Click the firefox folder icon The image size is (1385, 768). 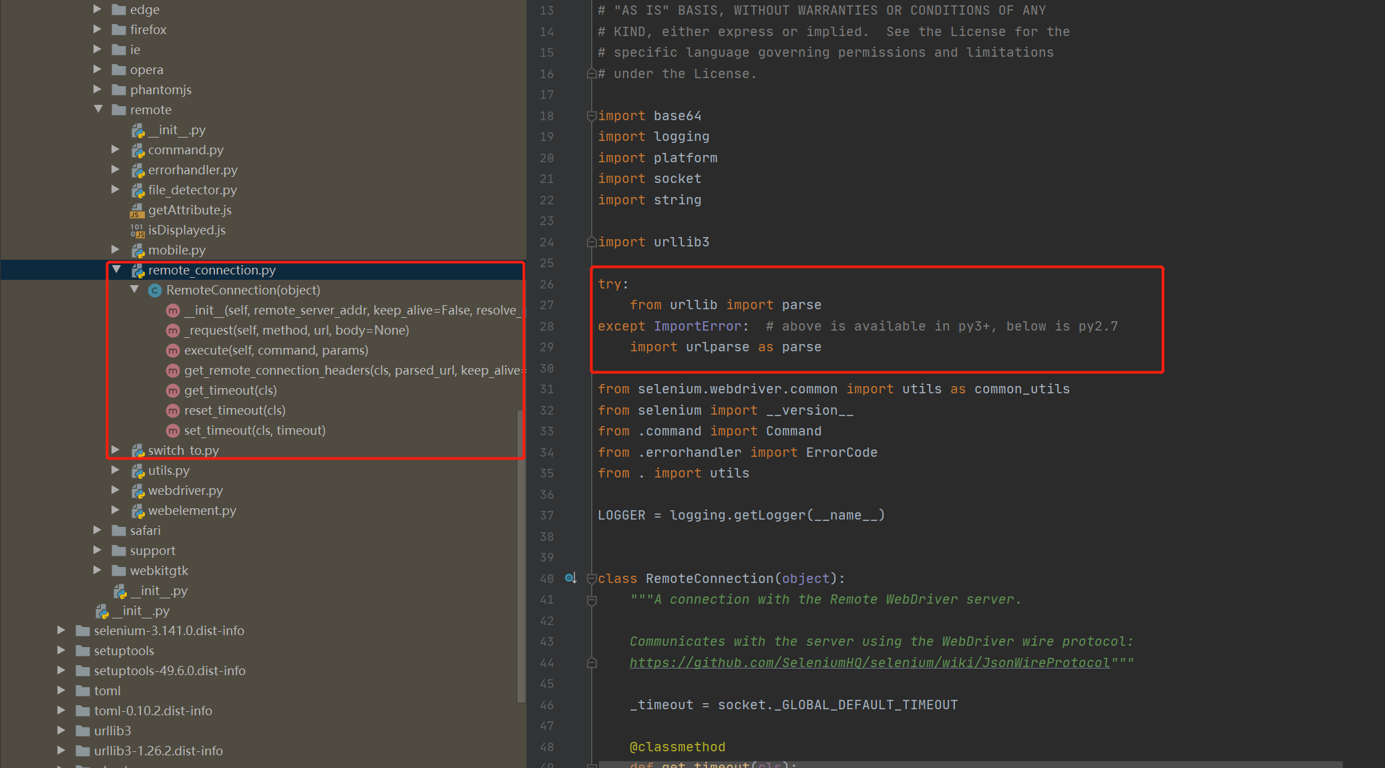tap(119, 30)
